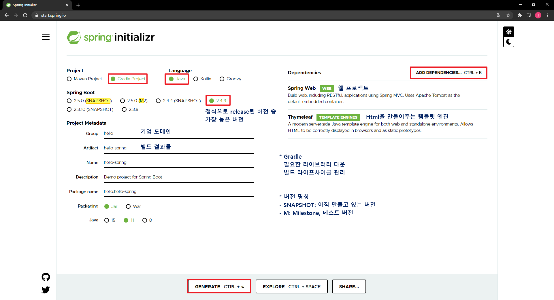Click the Description input field
The height and width of the screenshot is (300, 554).
(x=179, y=177)
